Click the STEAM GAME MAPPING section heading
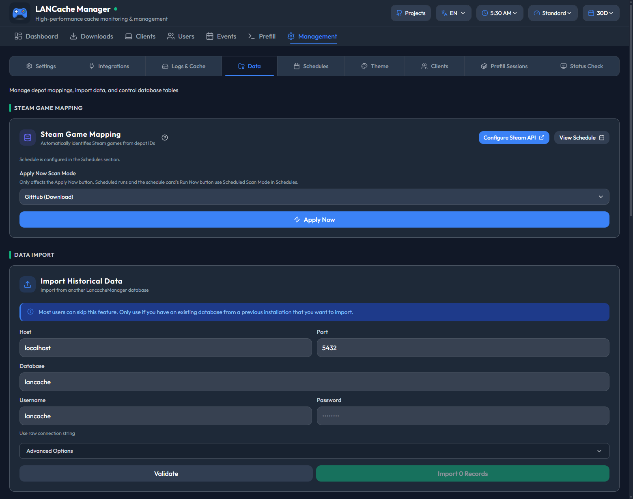The image size is (633, 499). 48,108
